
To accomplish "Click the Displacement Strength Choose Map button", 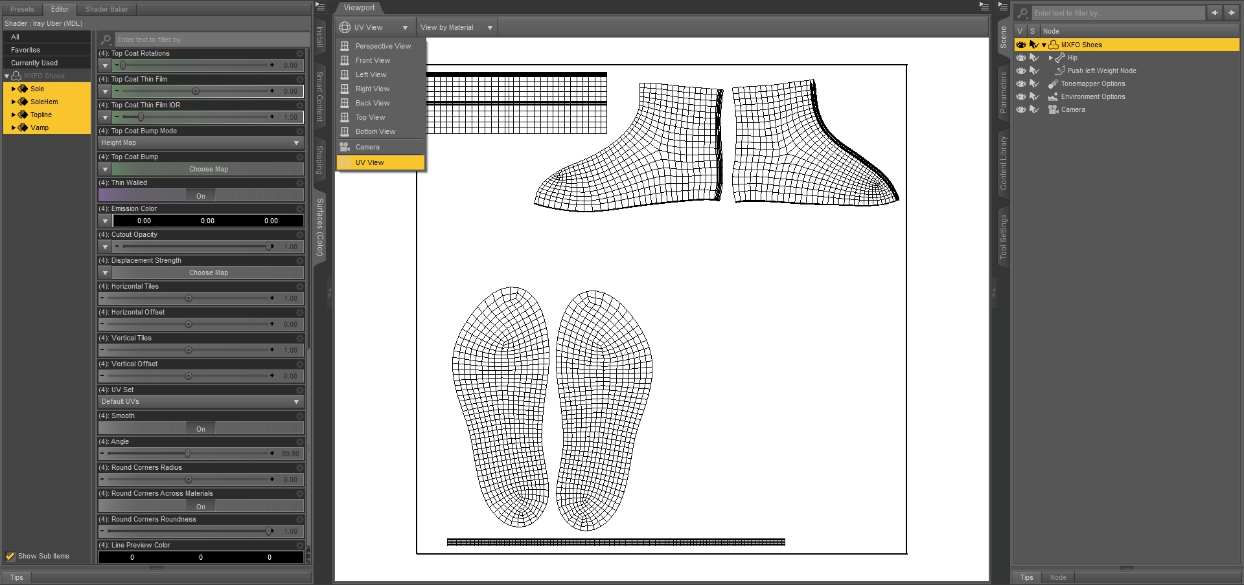I will pos(208,272).
